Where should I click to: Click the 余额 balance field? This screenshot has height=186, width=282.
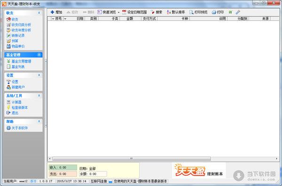pyautogui.click(x=93, y=174)
